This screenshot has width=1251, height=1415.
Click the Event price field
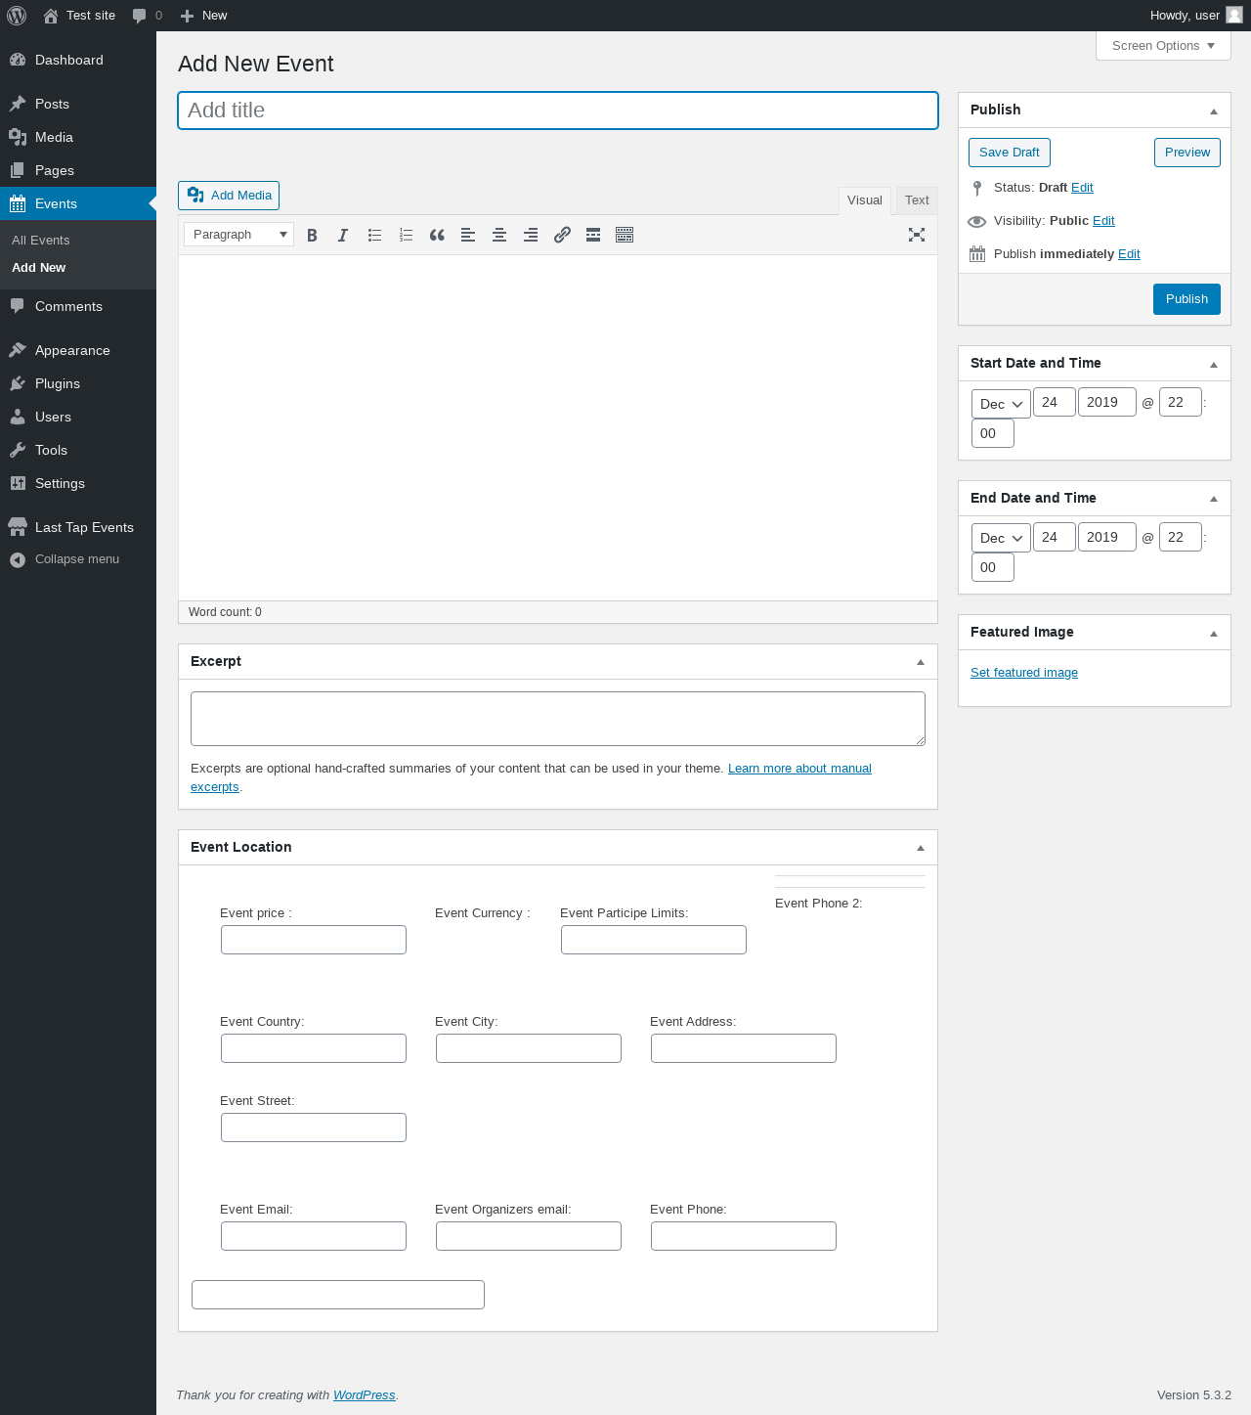tap(314, 940)
